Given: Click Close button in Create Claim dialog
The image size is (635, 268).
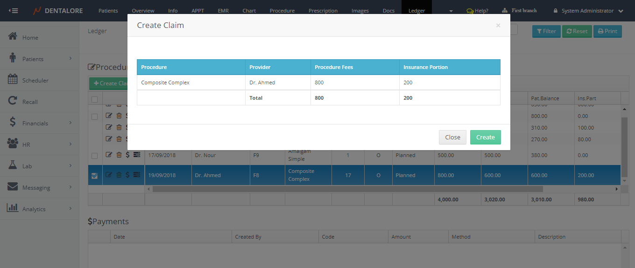Looking at the screenshot, I should tap(452, 137).
